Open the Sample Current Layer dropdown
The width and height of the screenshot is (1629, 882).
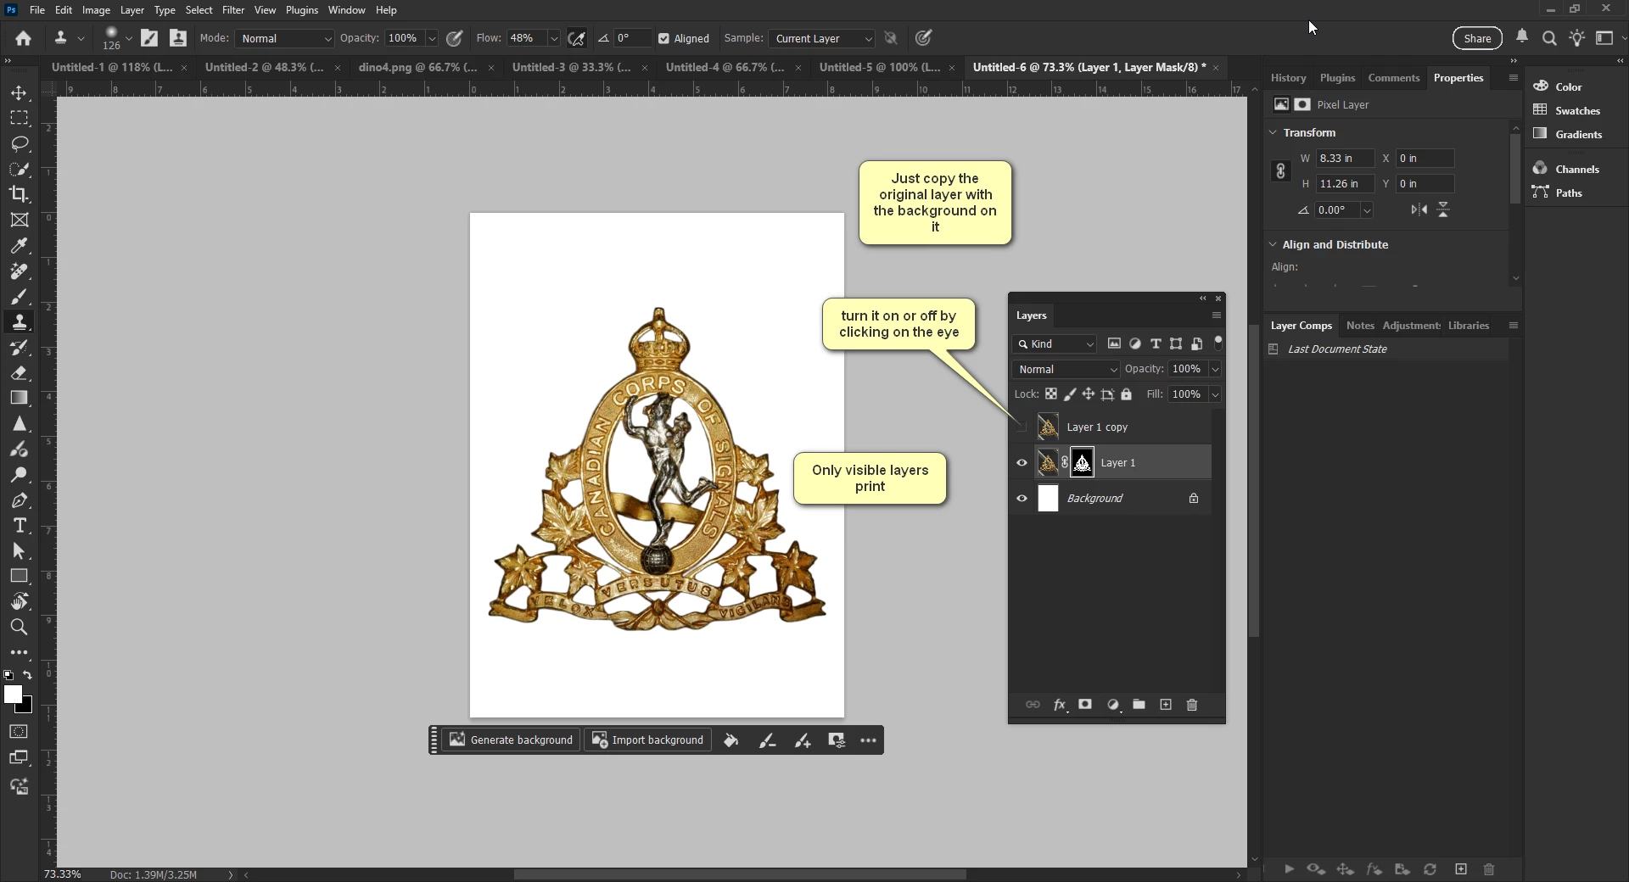pyautogui.click(x=821, y=38)
